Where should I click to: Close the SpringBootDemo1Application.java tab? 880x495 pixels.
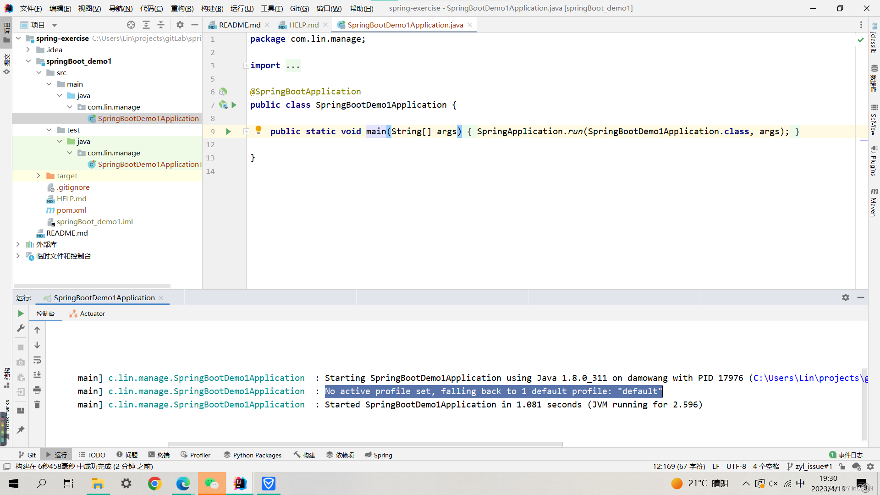(470, 25)
